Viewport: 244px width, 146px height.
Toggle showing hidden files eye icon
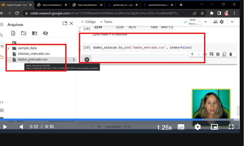point(45,33)
